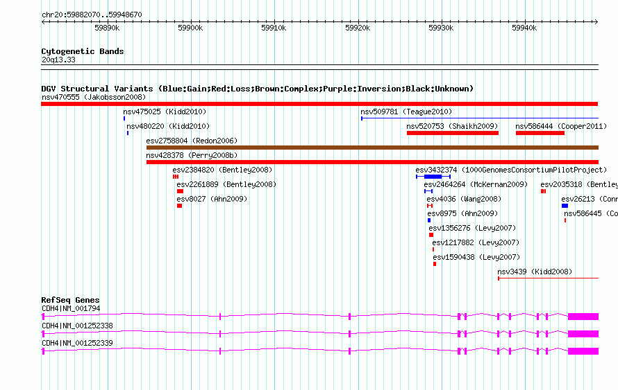Image resolution: width=618 pixels, height=390 pixels.
Task: Click CDH4|NM_001252338 gene label
Action: 77,326
